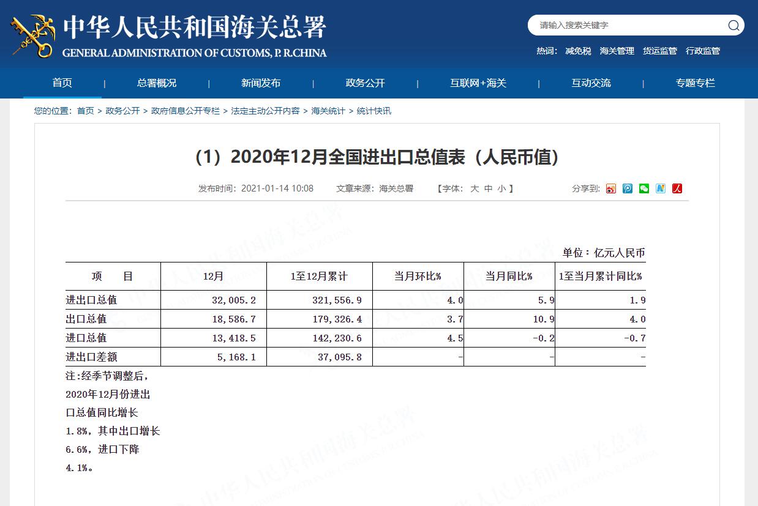Share article via WeChat icon
Screen dimensions: 758x506
pos(644,188)
